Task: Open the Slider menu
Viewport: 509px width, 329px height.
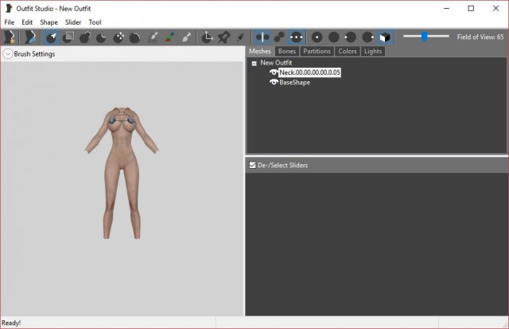Action: click(73, 22)
